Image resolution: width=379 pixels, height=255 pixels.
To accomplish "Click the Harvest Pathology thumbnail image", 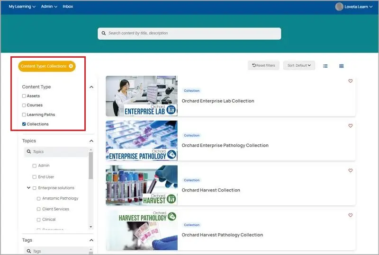I will click(x=142, y=230).
